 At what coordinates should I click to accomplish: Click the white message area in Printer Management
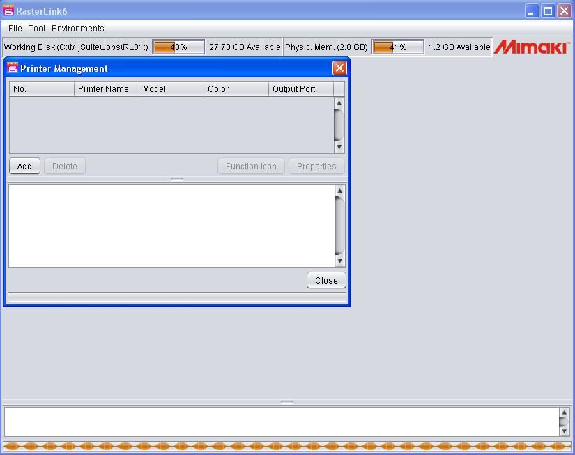coord(171,226)
